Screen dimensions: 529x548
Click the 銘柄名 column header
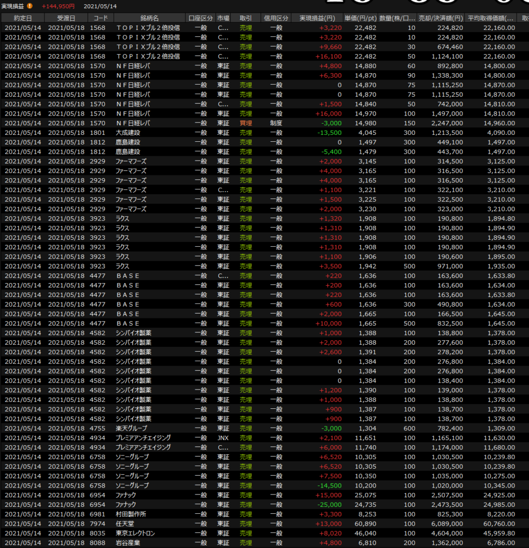point(149,18)
